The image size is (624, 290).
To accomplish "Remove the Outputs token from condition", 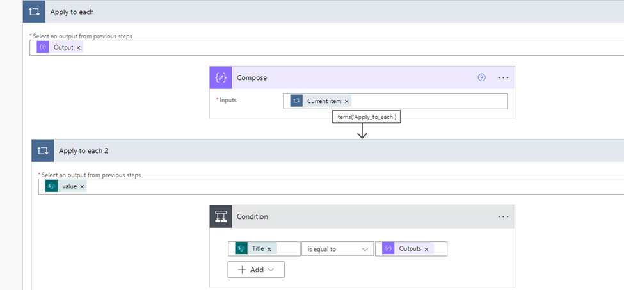I will pos(427,249).
